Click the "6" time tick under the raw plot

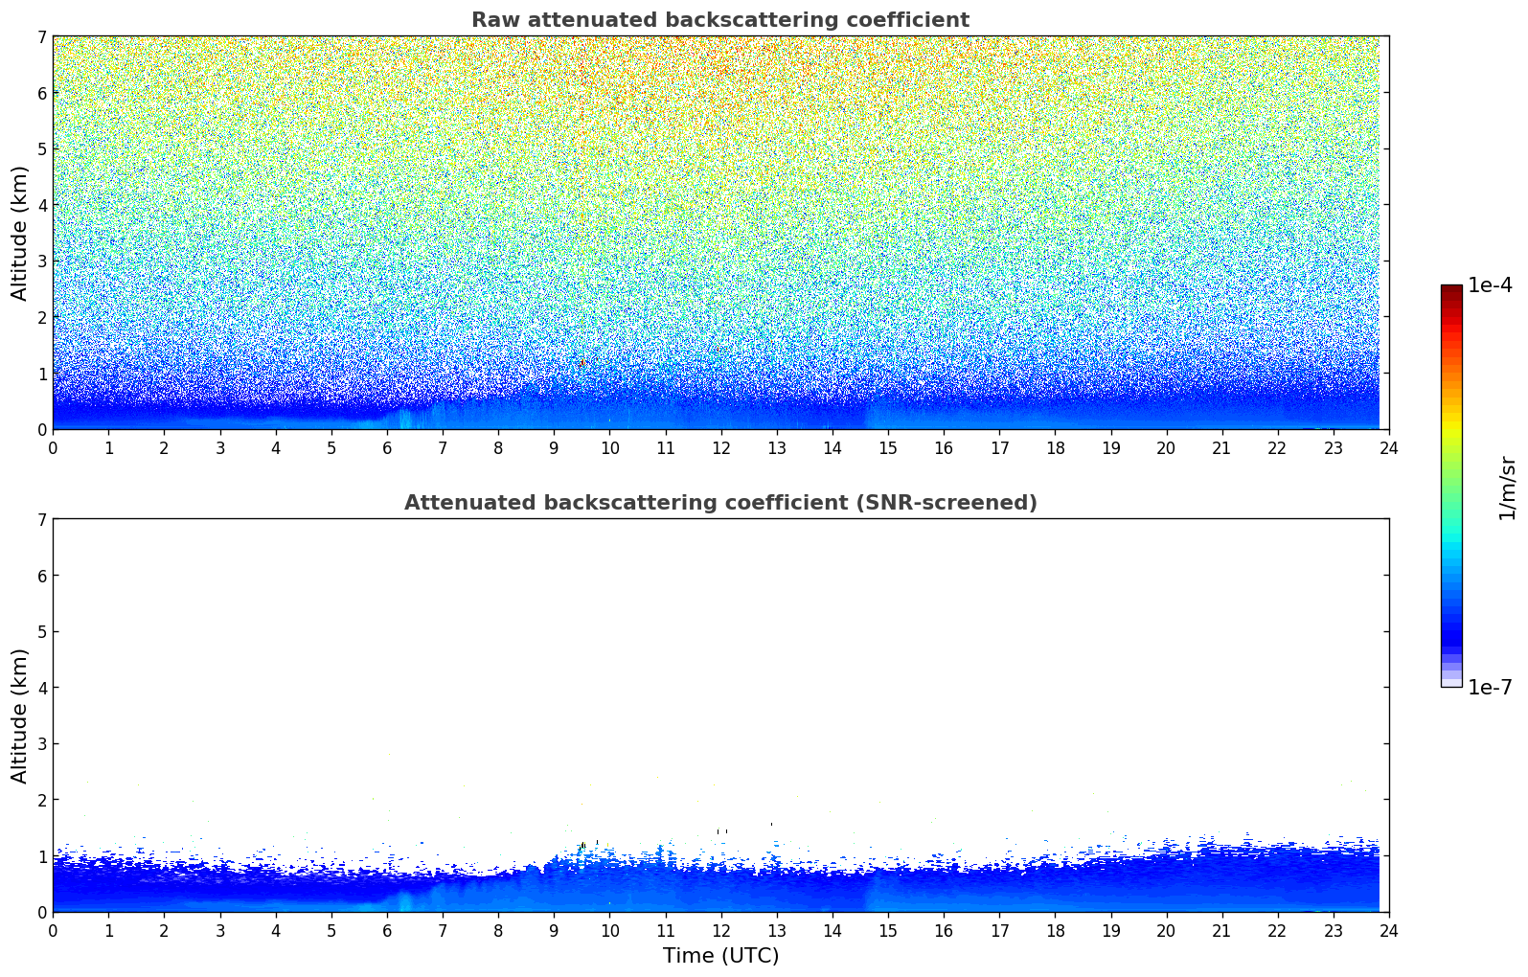pos(387,447)
